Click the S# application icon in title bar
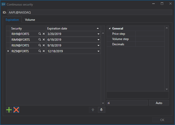Viewport: 175px width, 125px height. click(x=3, y=4)
